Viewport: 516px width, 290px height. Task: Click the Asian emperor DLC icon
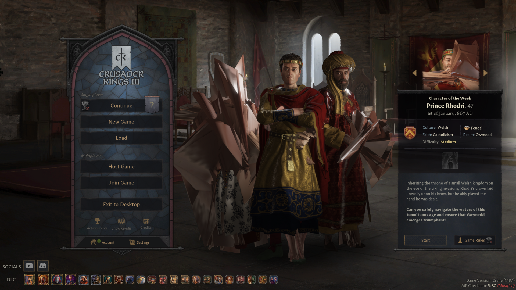point(30,280)
